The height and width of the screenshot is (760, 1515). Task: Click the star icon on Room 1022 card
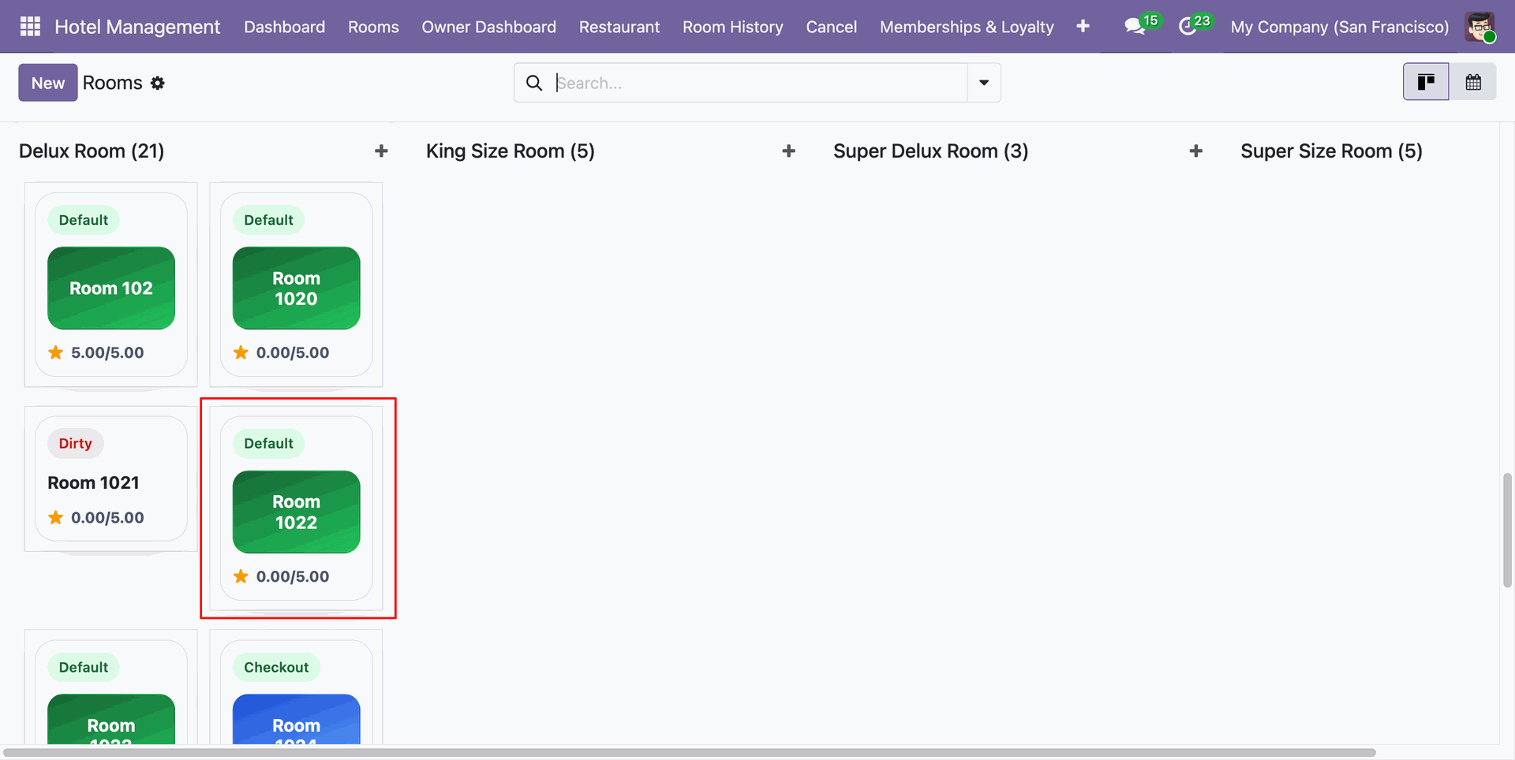[241, 576]
